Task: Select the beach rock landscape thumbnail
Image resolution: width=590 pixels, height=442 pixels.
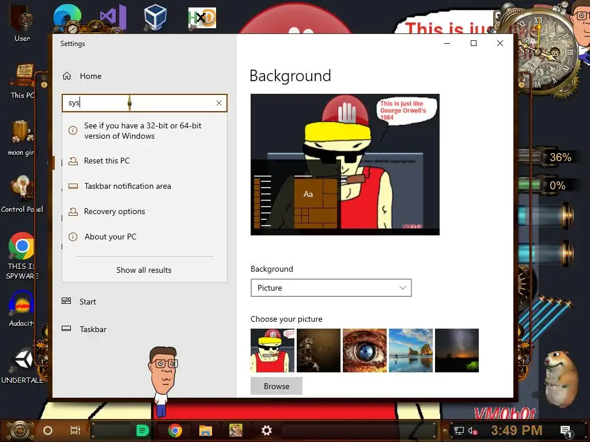Action: pos(411,350)
